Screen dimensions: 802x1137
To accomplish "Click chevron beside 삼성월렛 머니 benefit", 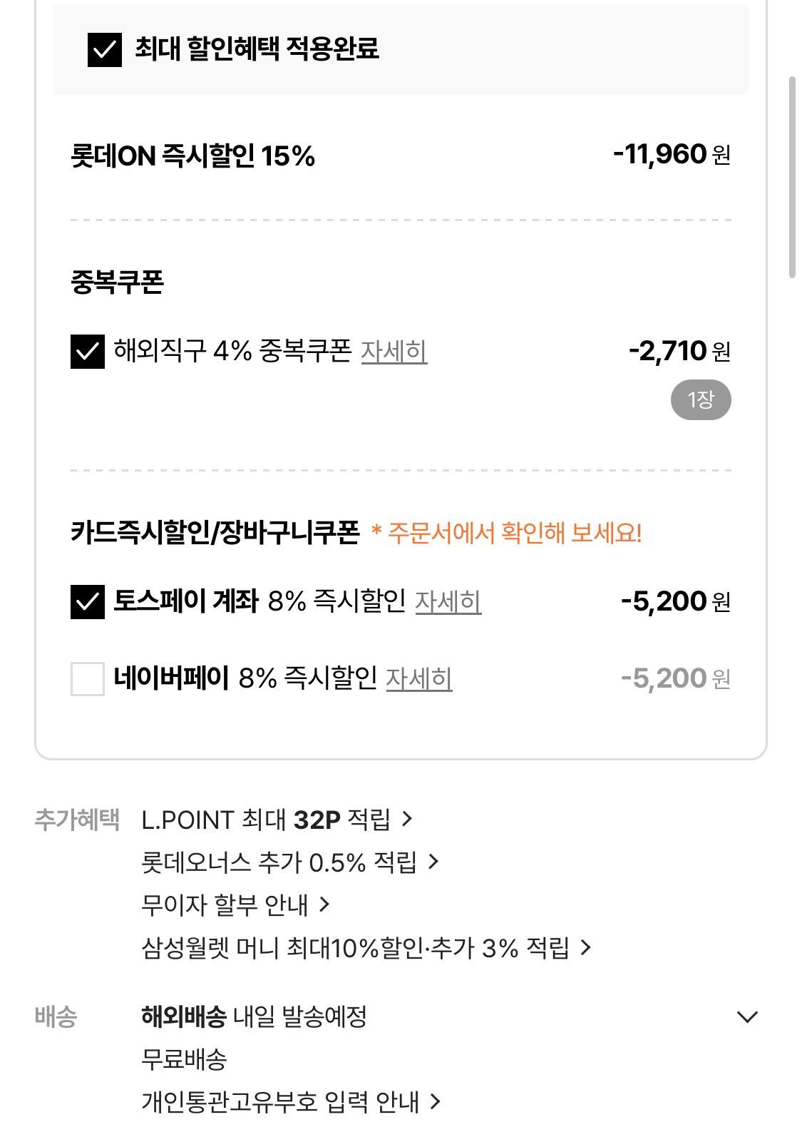I will point(586,947).
